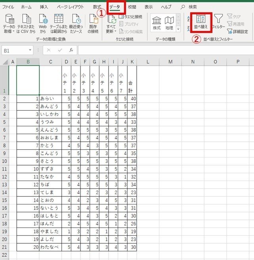This screenshot has height=260, width=254.
Task: Switch to the 数式 (Formulas) tab
Action: 97,7
